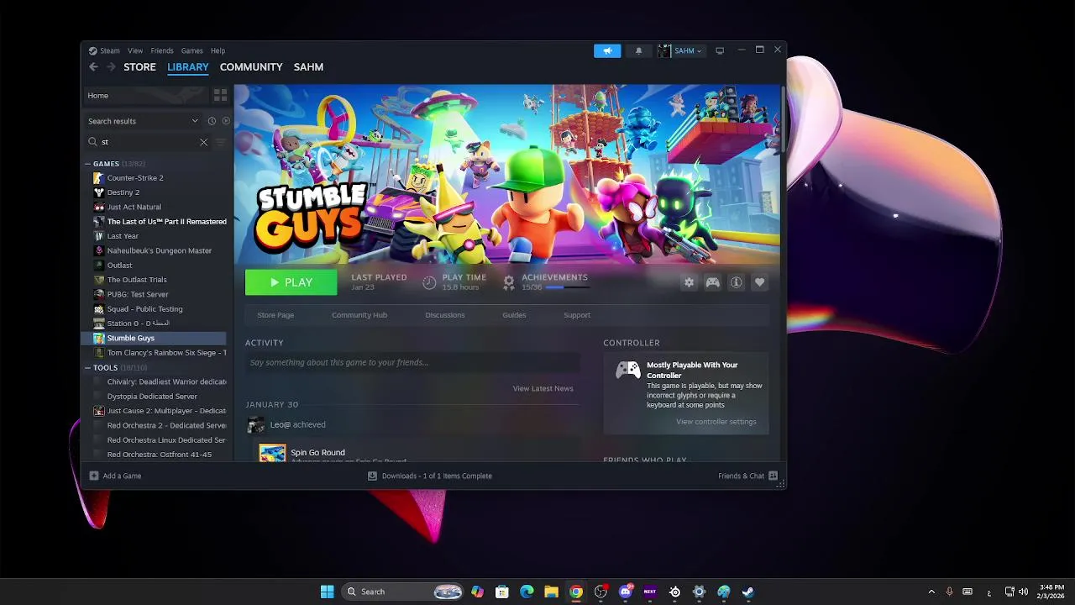
Task: Open the Games menu
Action: tap(192, 50)
